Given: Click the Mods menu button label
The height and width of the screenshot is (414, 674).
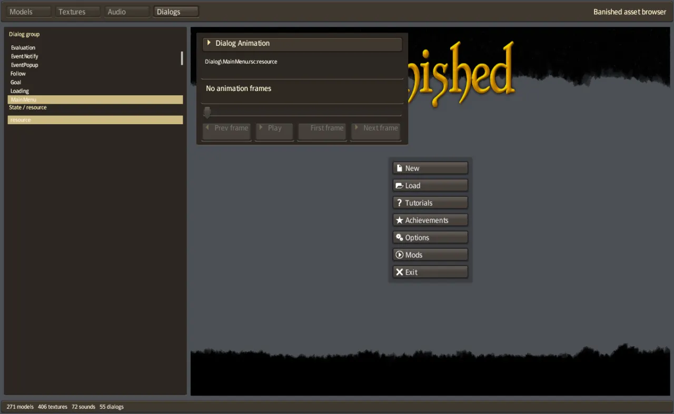Looking at the screenshot, I should point(414,255).
